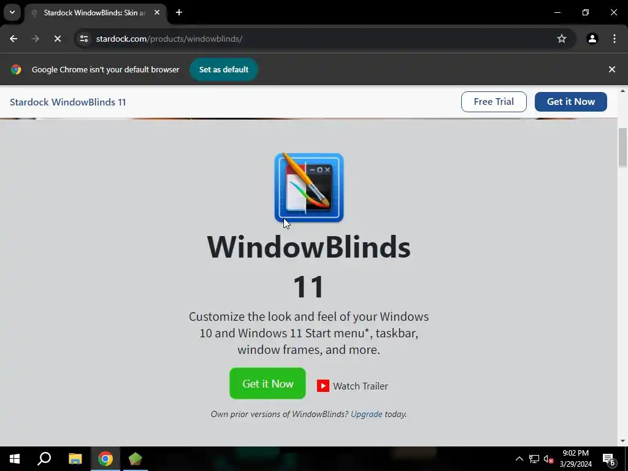Click the green Get it Now button
The height and width of the screenshot is (471, 628).
[x=267, y=383]
